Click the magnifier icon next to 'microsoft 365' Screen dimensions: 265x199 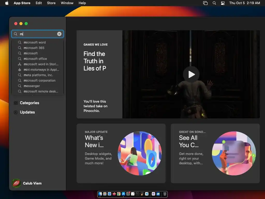click(x=20, y=48)
